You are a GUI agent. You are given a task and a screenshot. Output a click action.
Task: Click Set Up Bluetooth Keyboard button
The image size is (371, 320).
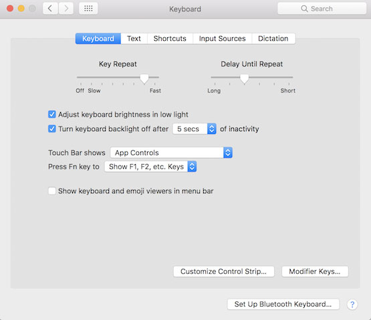pos(283,304)
